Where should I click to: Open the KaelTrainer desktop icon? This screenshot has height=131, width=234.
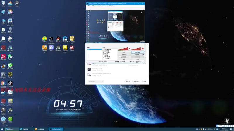[10, 13]
